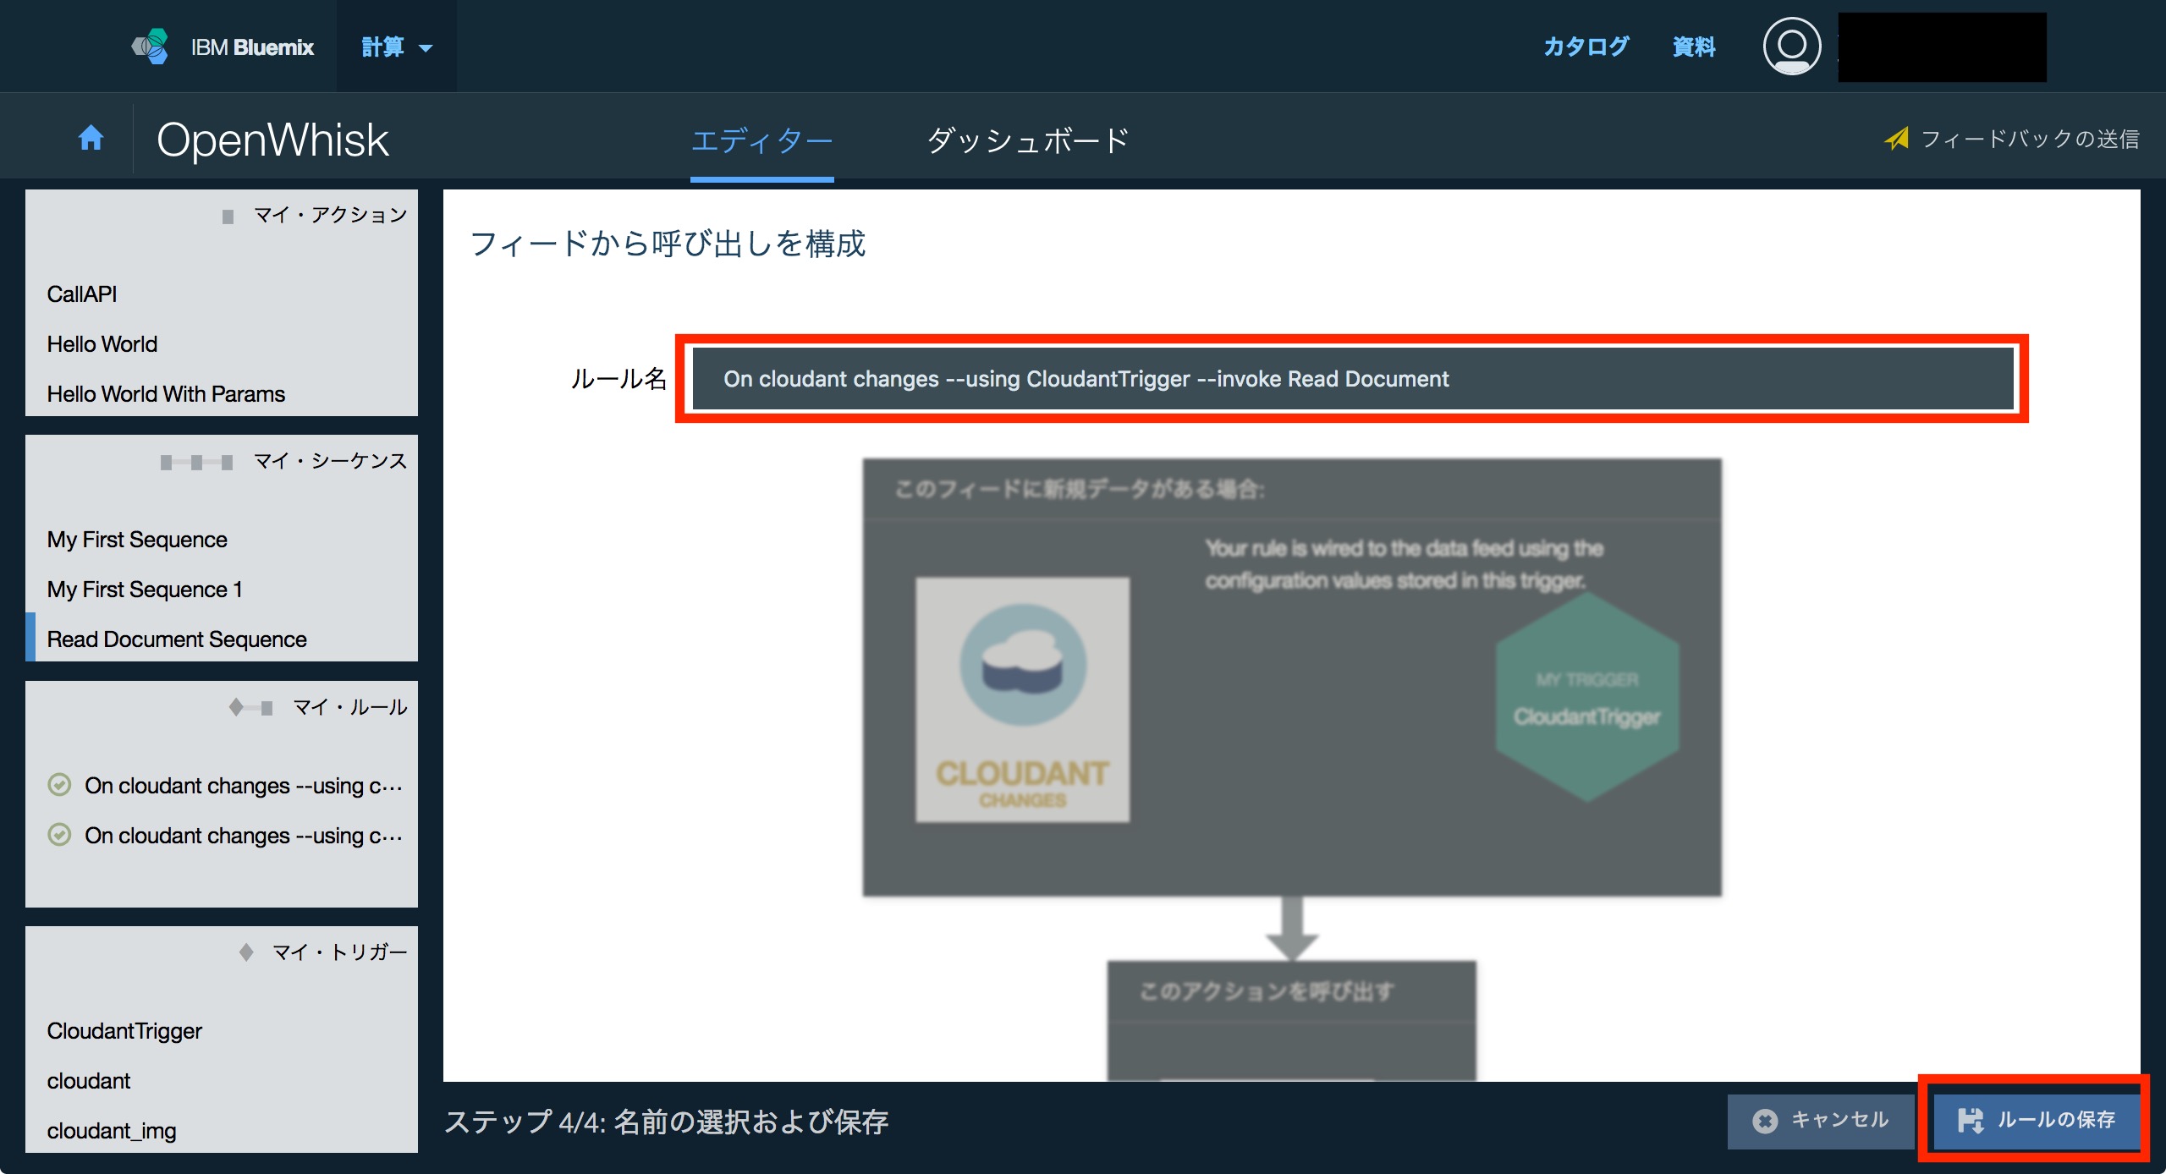Click the CloudantTrigger hexagon
Screen dimensions: 2166x1174
(x=1587, y=697)
